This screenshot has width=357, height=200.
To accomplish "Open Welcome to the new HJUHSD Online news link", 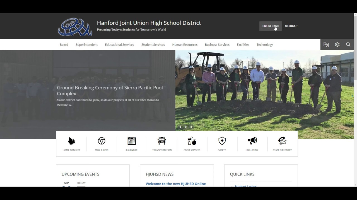I will (x=176, y=184).
